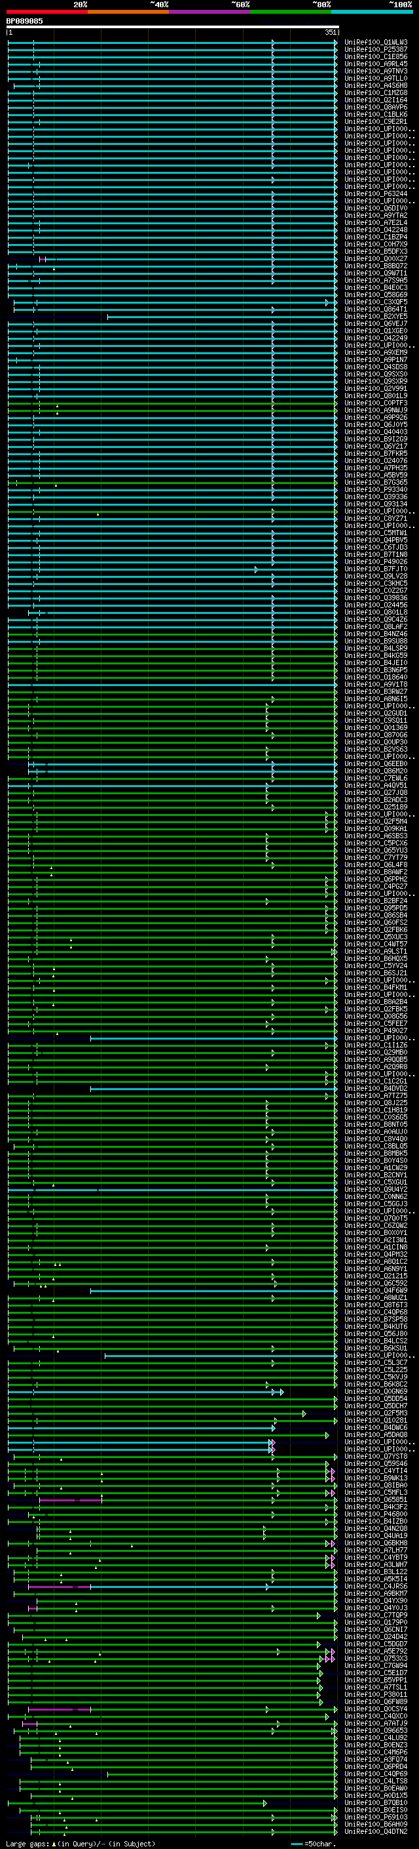This screenshot has height=1849, width=419.
Task: Click the orange ~40% identity legend segment
Action: (128, 12)
